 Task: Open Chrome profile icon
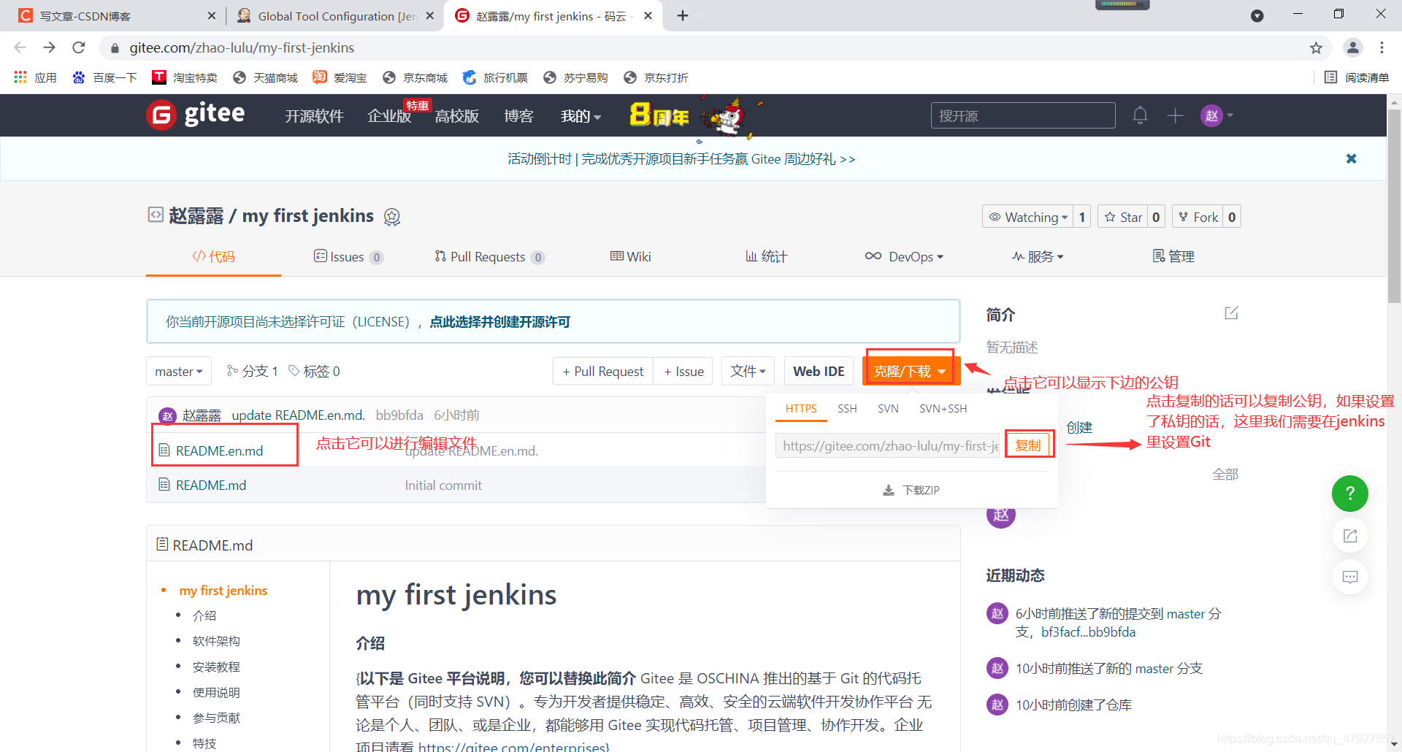(x=1353, y=47)
